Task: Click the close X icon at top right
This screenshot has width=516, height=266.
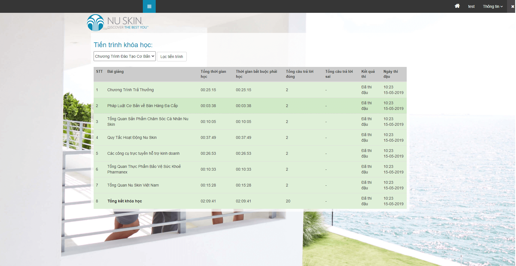Action: (513, 6)
